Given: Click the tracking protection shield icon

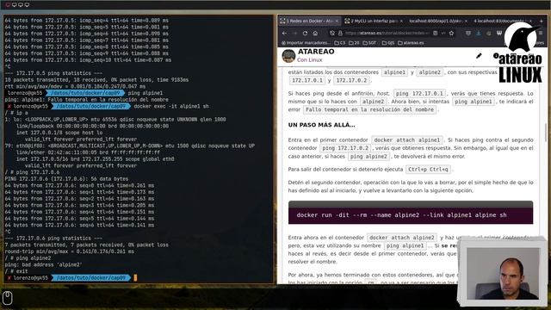Looking at the screenshot, I should pyautogui.click(x=332, y=33).
